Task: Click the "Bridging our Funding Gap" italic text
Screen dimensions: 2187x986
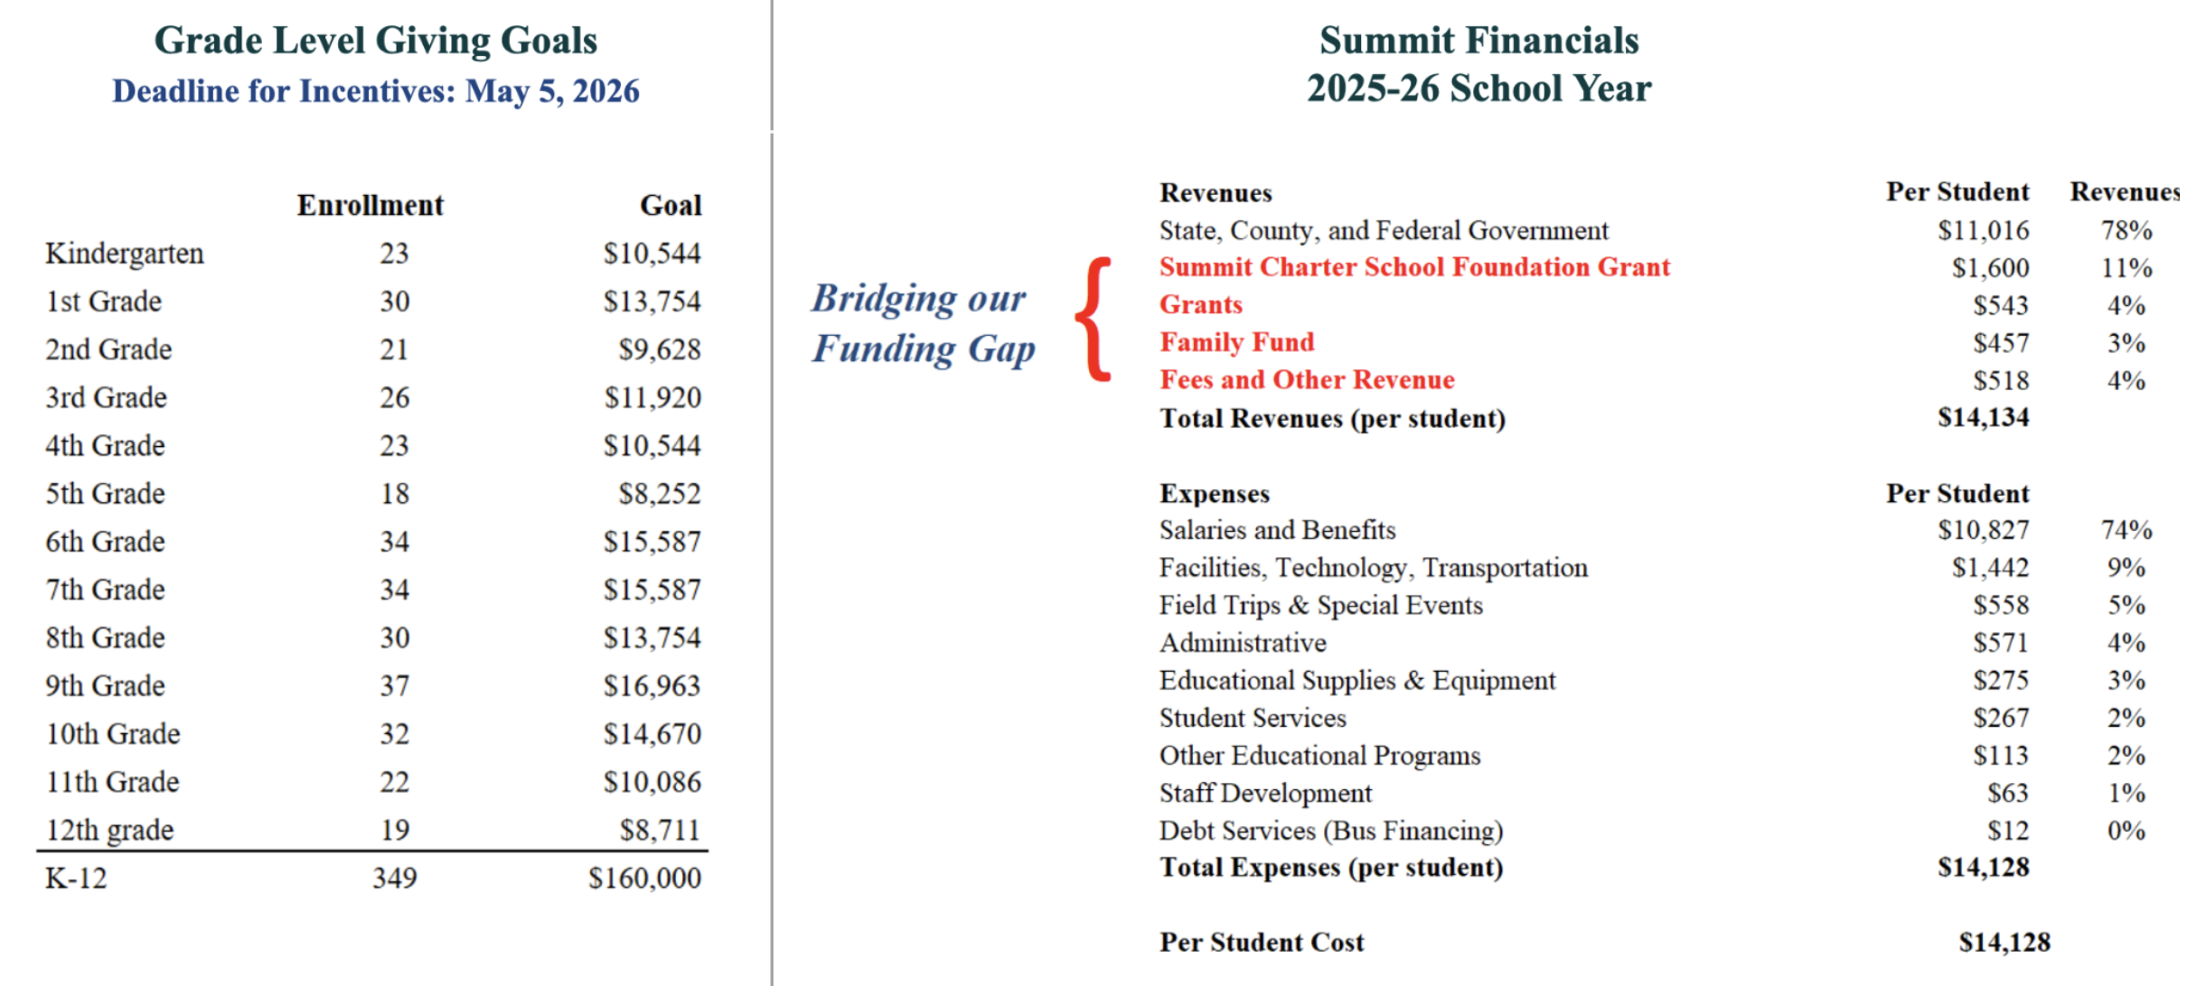Action: click(921, 323)
